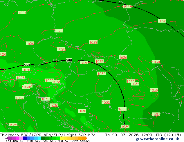Pick the darkest green legend swatch
The width and height of the screenshot is (184, 142).
[x=43, y=138]
